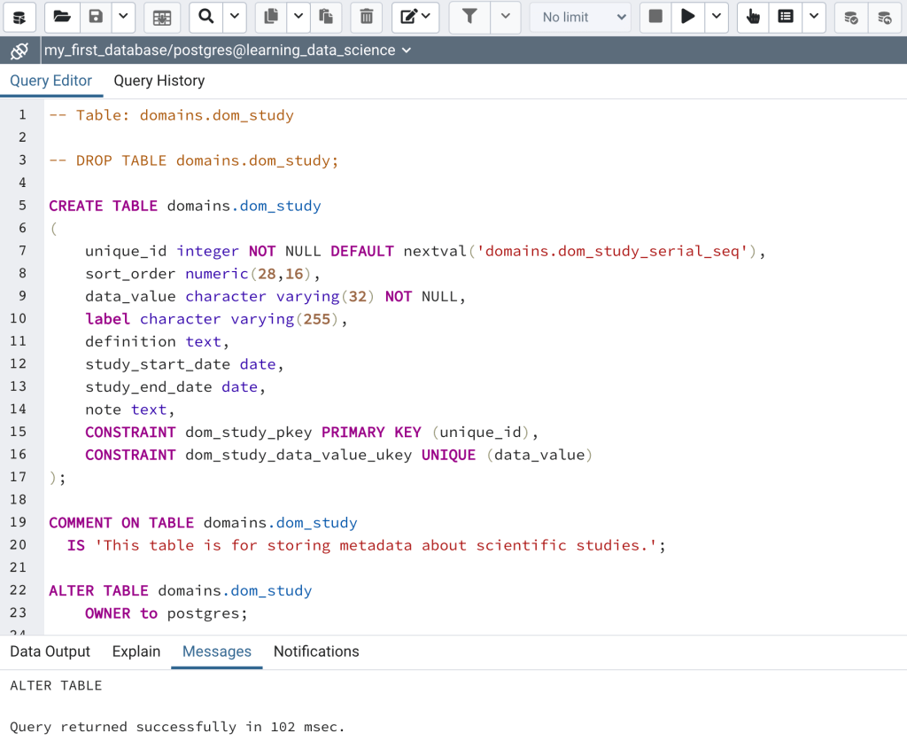Click the Copy icon in toolbar
The image size is (907, 749).
click(271, 17)
